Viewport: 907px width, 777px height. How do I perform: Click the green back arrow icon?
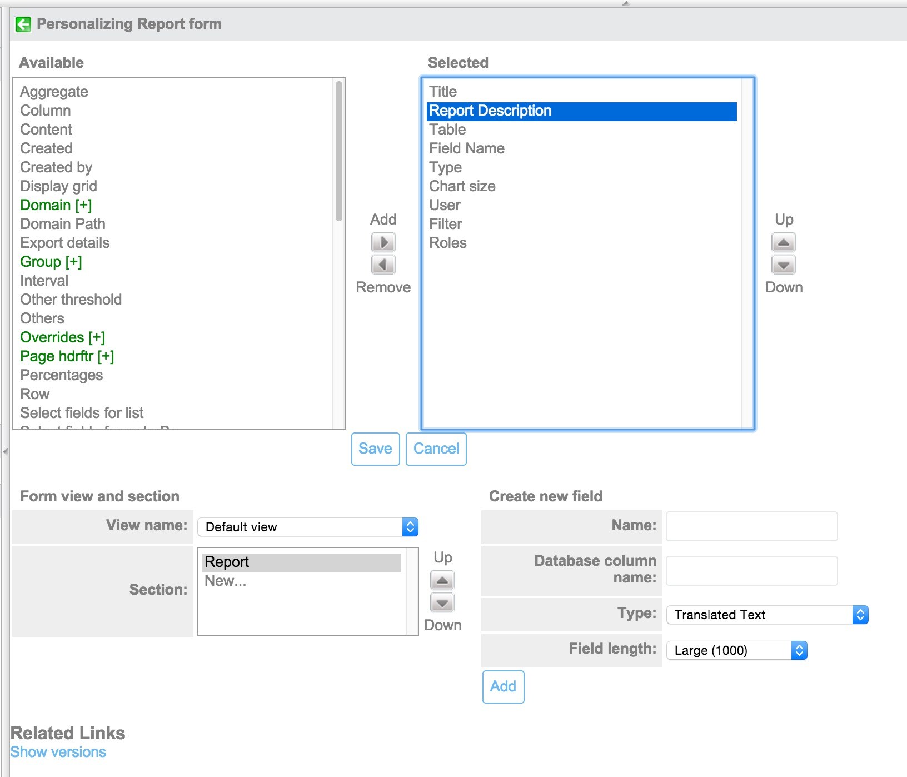tap(23, 24)
